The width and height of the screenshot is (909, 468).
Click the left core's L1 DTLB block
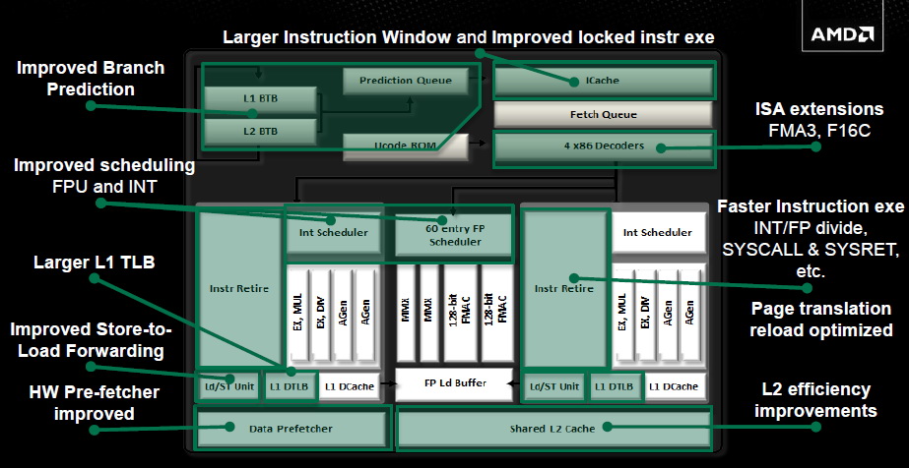292,386
